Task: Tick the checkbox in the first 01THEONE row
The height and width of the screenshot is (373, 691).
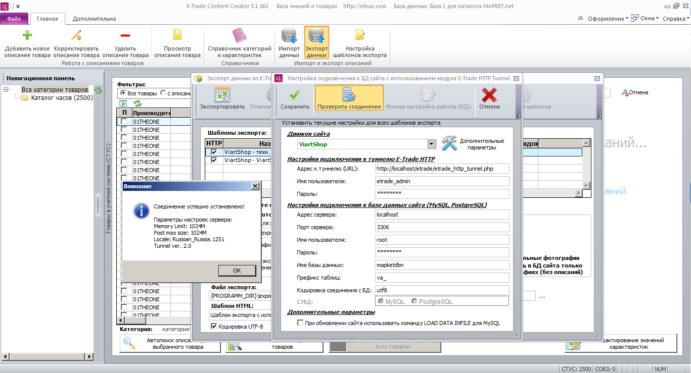Action: point(124,122)
